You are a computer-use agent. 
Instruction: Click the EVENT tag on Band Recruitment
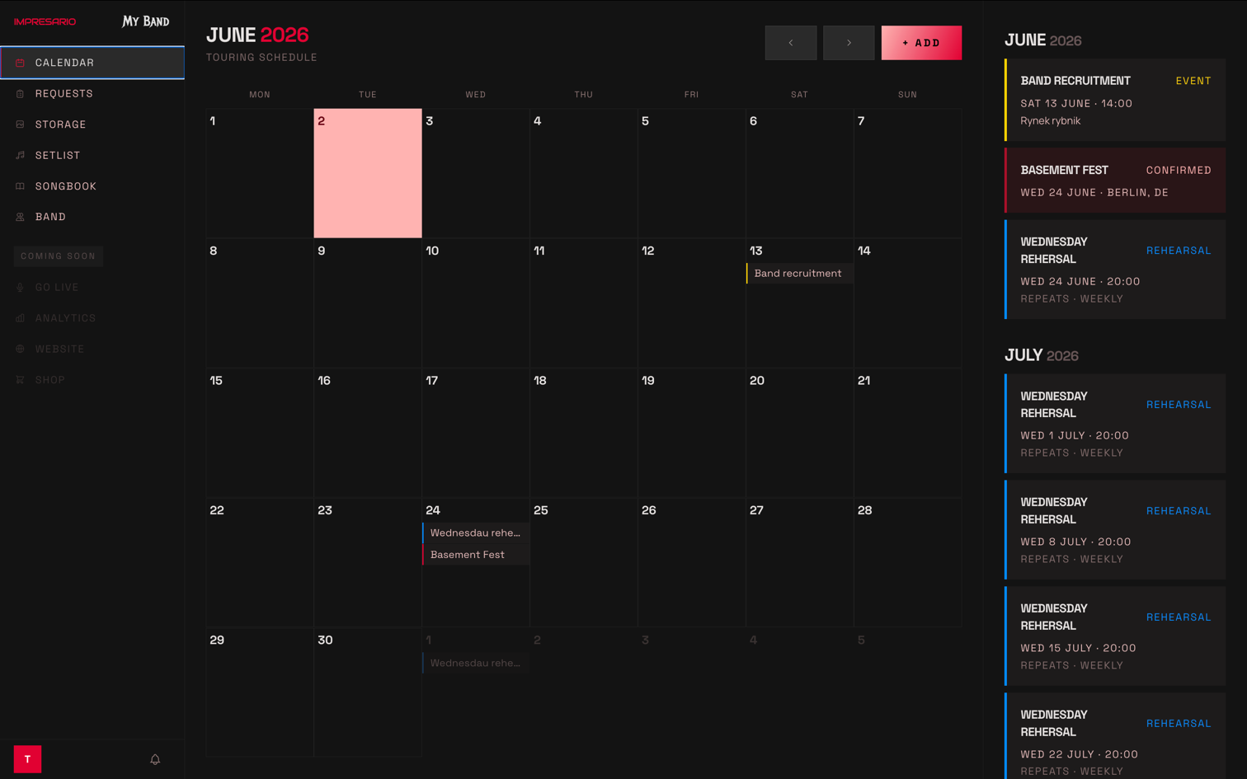tap(1193, 81)
